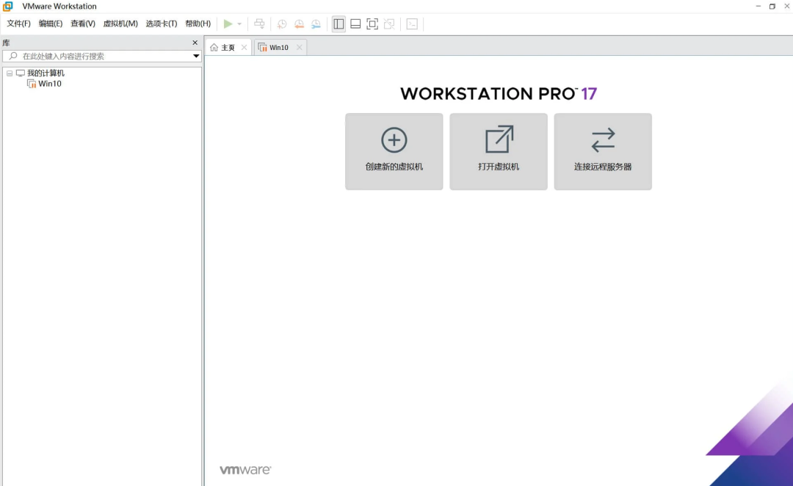
Task: Click the 连接远程服务器 tile
Action: click(x=603, y=151)
